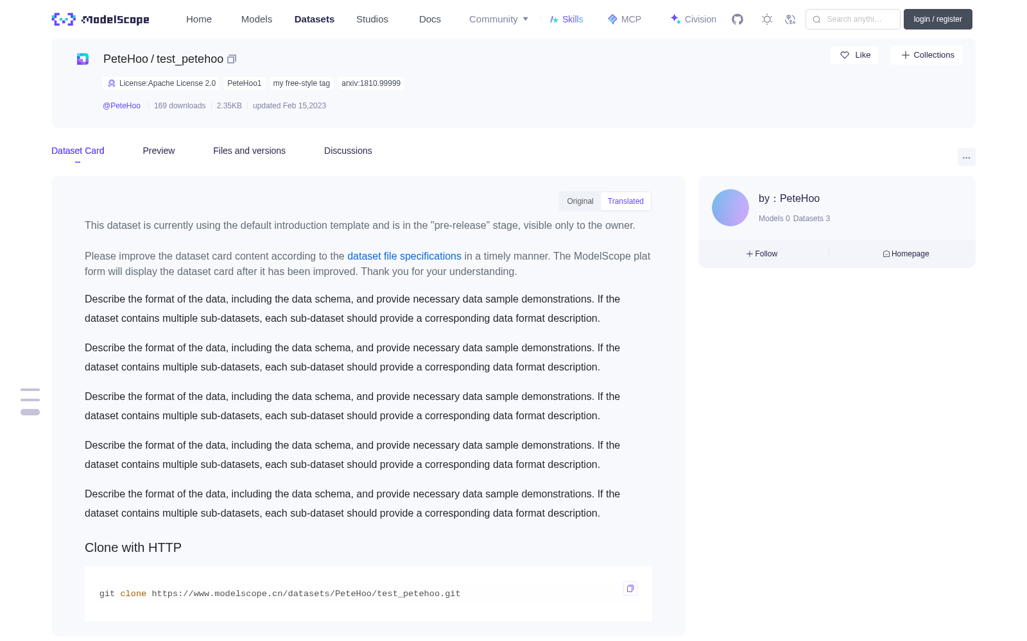This screenshot has height=641, width=1027.
Task: Expand the Community dropdown menu
Action: (499, 19)
